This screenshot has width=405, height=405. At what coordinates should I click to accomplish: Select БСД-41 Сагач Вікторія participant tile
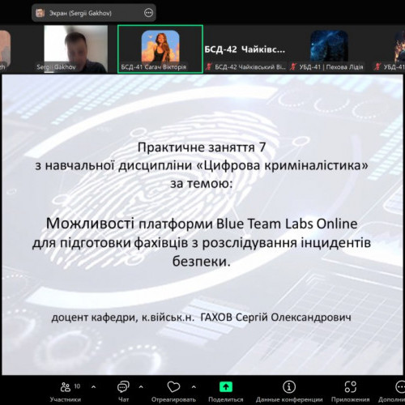(160, 49)
